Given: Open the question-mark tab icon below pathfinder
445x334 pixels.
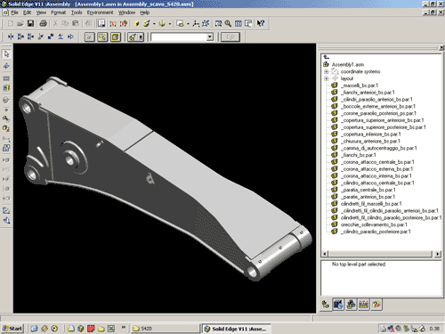Looking at the screenshot, I should tap(376, 305).
